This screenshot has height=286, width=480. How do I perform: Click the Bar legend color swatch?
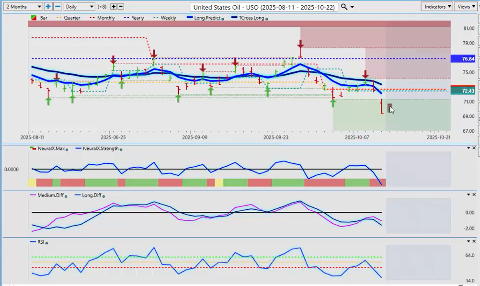coord(34,18)
